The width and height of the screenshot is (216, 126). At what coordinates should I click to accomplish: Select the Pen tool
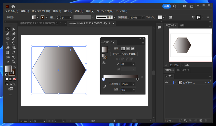point(8,34)
